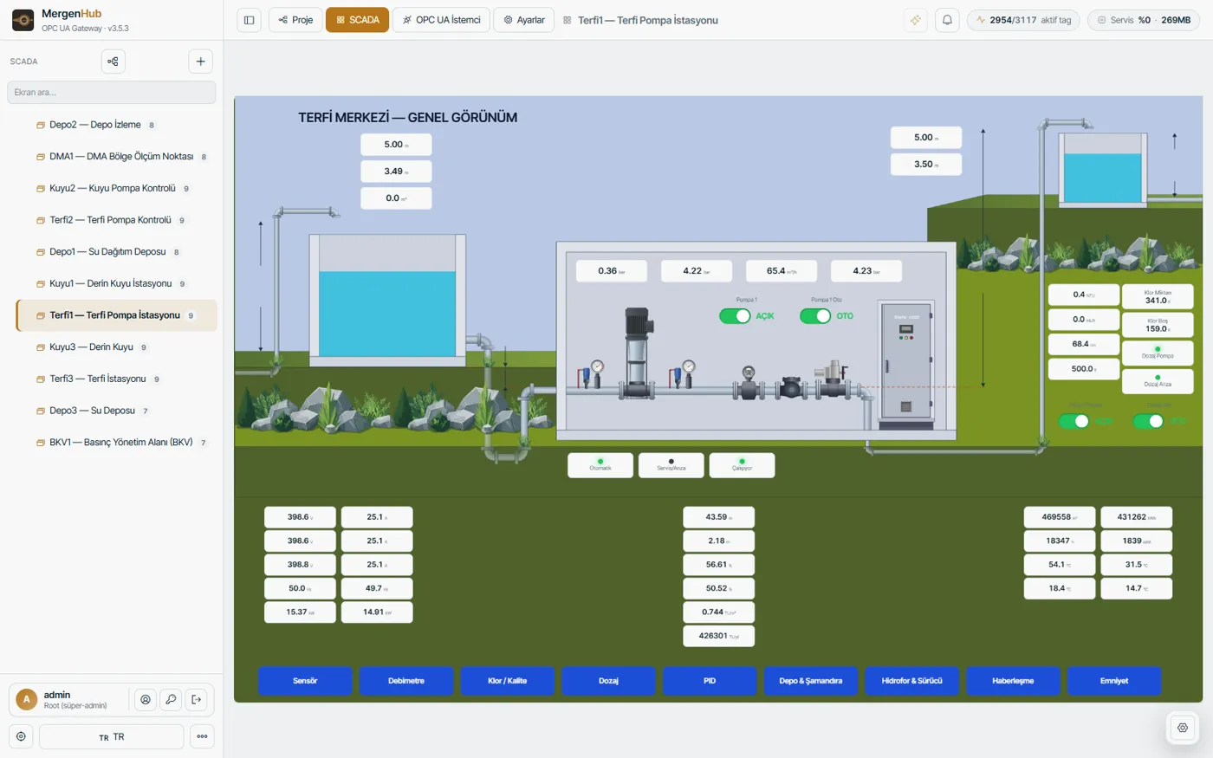Open the notifications bell
This screenshot has width=1213, height=758.
[x=947, y=20]
